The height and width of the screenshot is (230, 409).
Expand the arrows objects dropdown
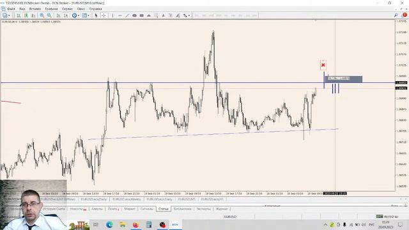(189, 15)
